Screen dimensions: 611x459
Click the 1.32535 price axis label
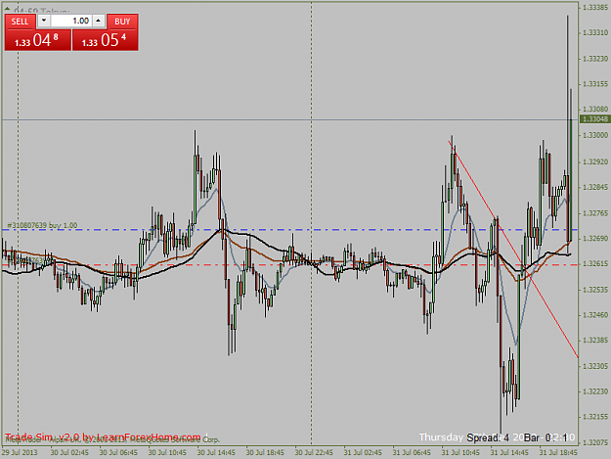[x=595, y=290]
